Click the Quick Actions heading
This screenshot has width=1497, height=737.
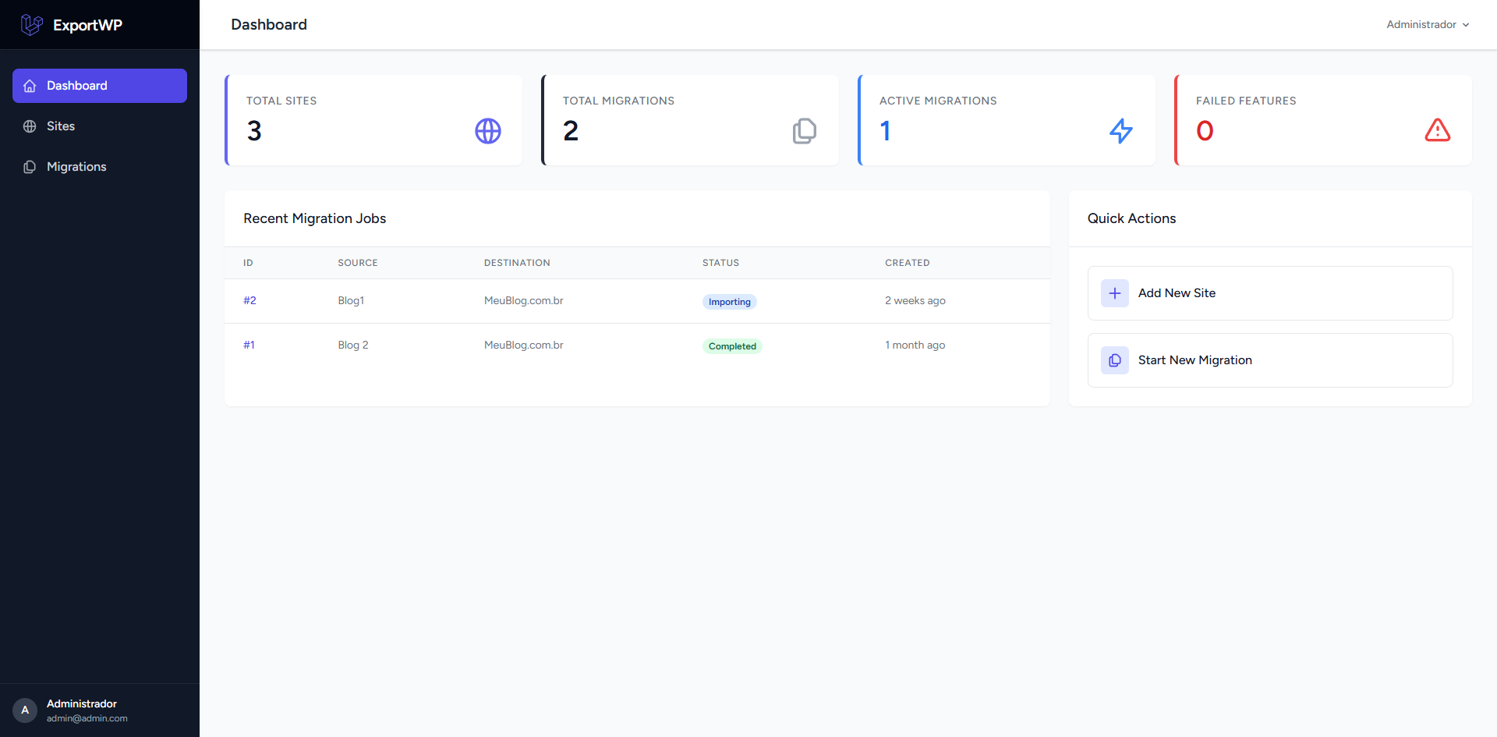[x=1132, y=219]
